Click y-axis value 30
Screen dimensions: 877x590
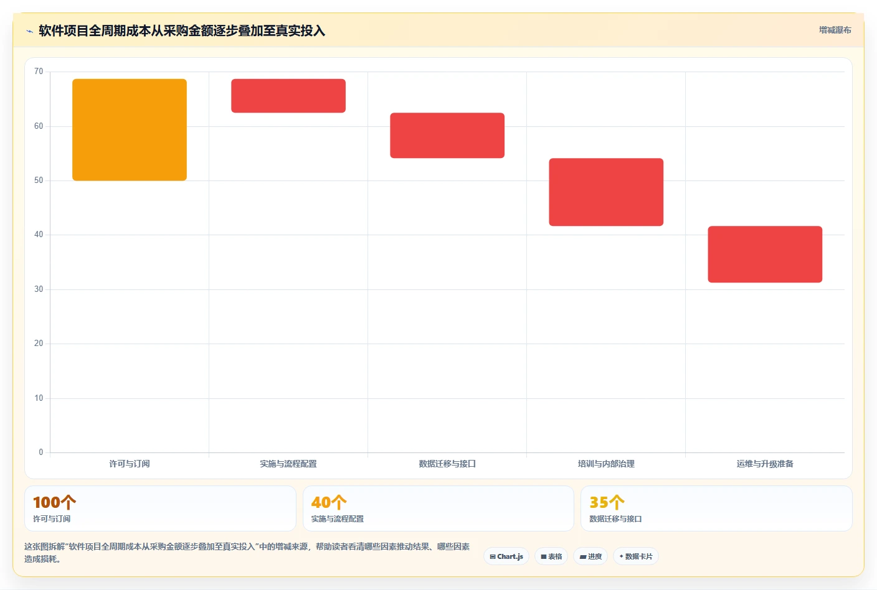pos(39,289)
